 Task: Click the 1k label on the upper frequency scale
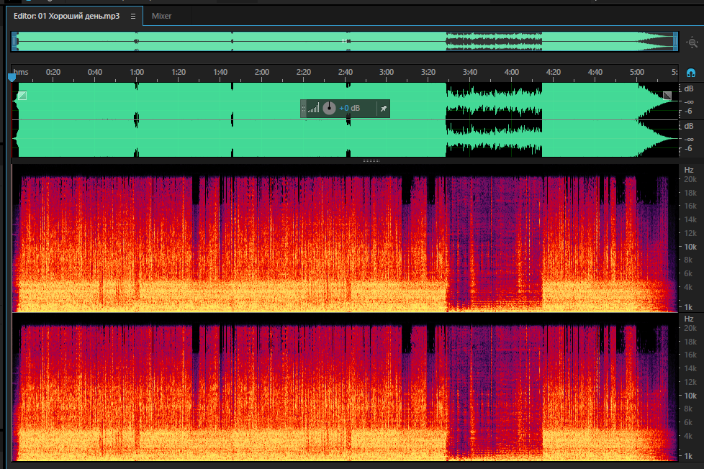pos(688,307)
